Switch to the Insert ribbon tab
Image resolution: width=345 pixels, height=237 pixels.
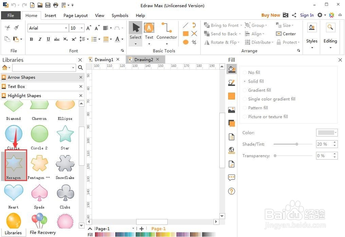click(50, 16)
